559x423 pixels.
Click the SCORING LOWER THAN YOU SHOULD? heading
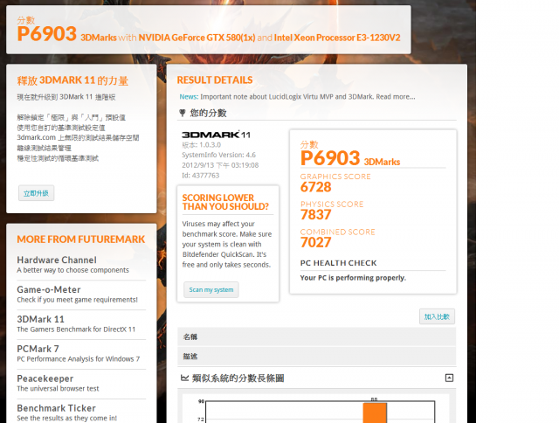coord(225,202)
